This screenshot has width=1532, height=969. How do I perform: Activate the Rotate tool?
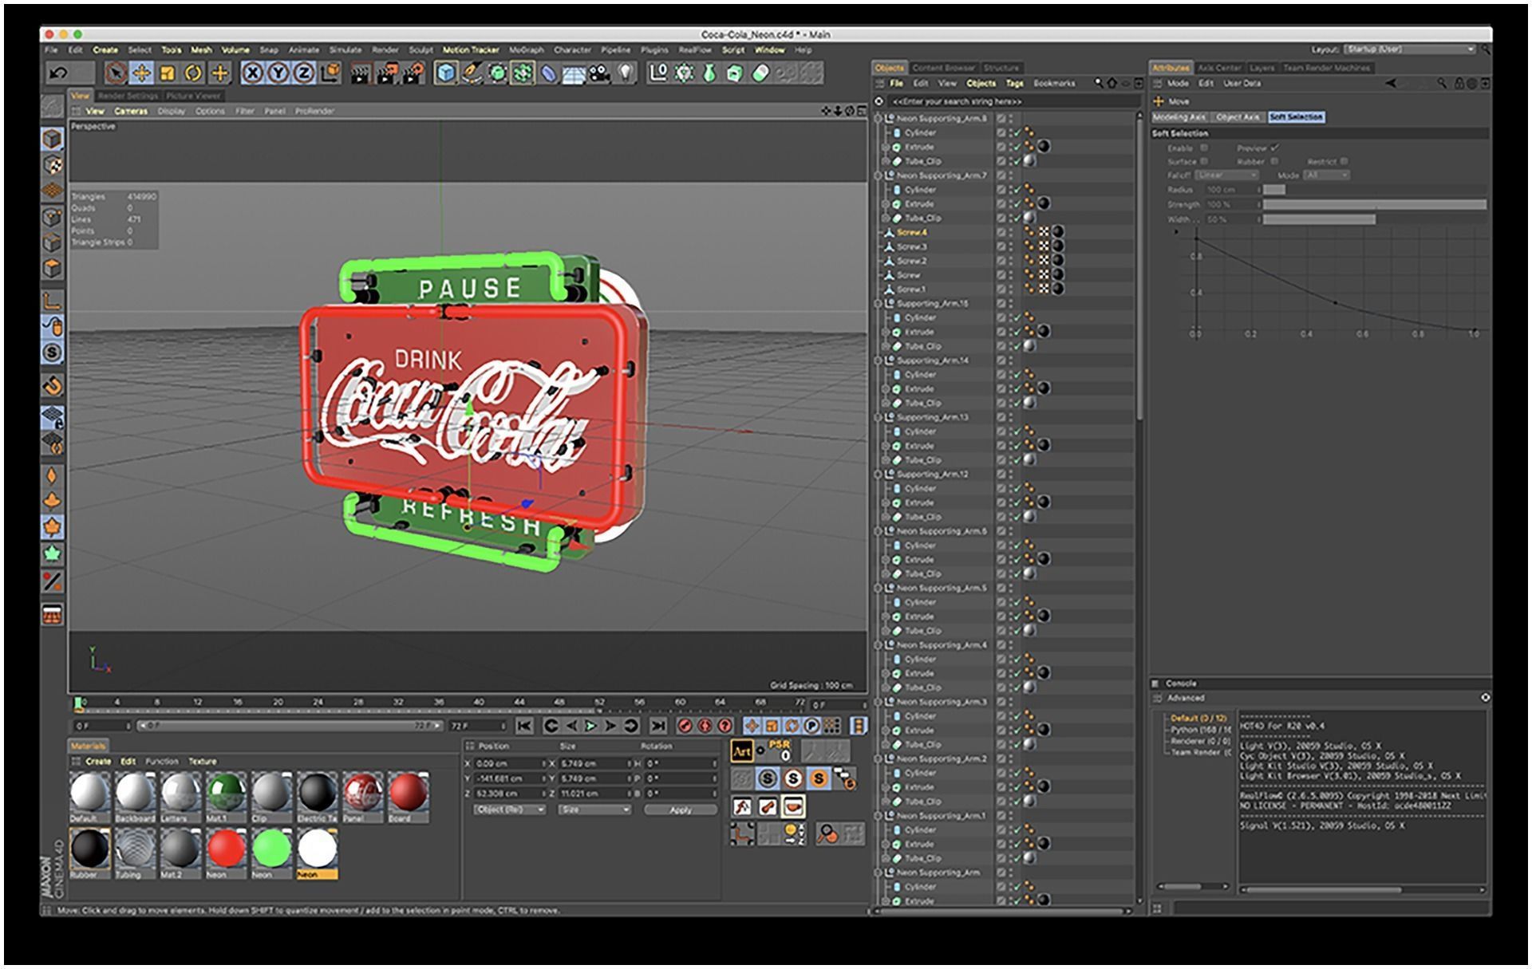point(193,73)
